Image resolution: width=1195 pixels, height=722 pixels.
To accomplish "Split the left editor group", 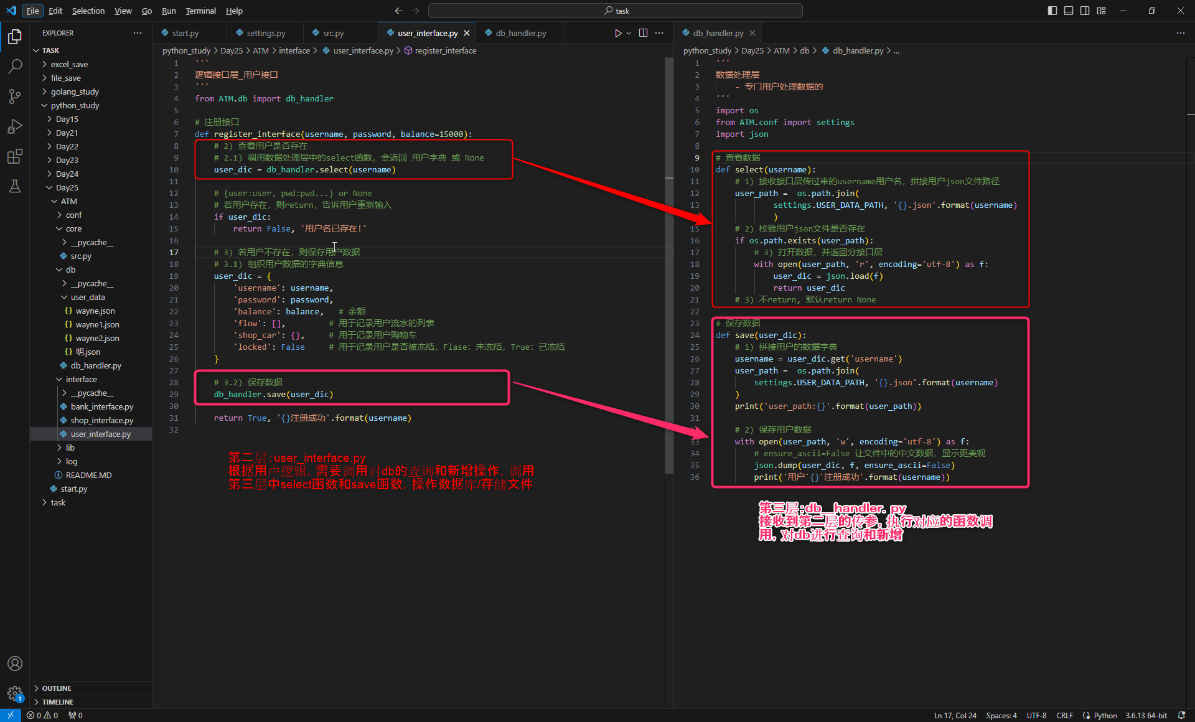I will coord(643,33).
